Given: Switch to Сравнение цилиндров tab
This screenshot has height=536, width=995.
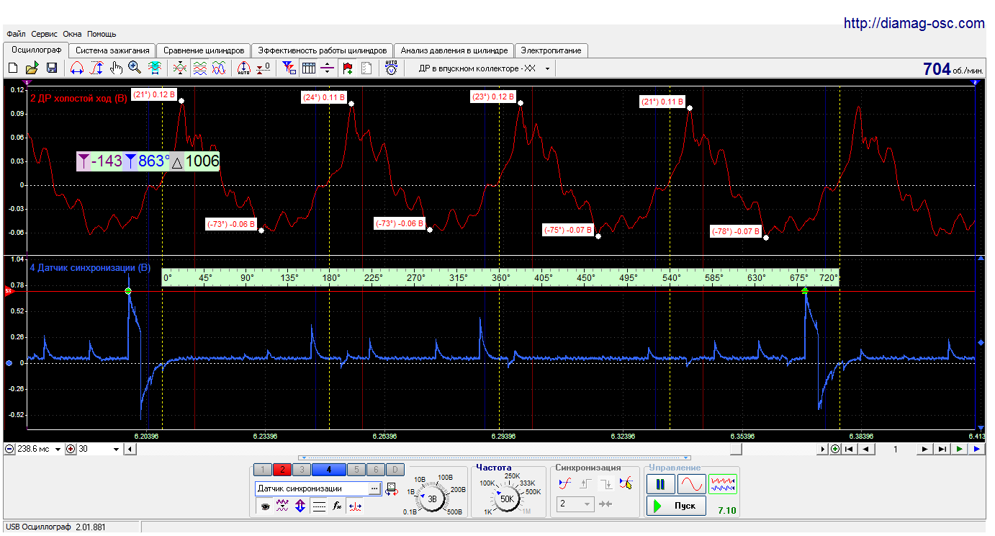Looking at the screenshot, I should tap(204, 50).
